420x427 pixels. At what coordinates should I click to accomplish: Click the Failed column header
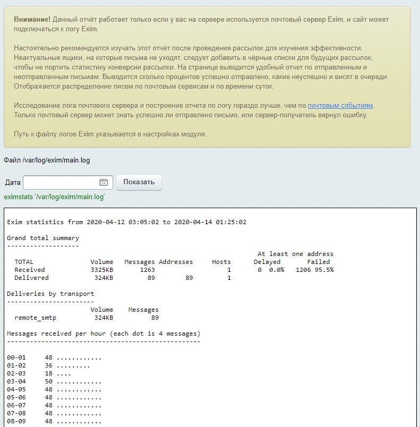pyautogui.click(x=318, y=262)
